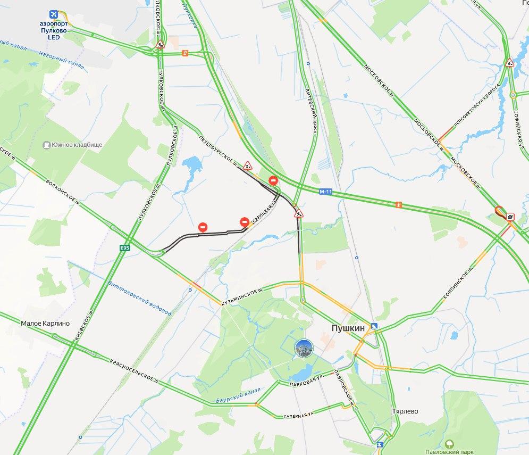Open roadworks sign on Петербургское шоссе
The width and height of the screenshot is (529, 455).
point(248,166)
